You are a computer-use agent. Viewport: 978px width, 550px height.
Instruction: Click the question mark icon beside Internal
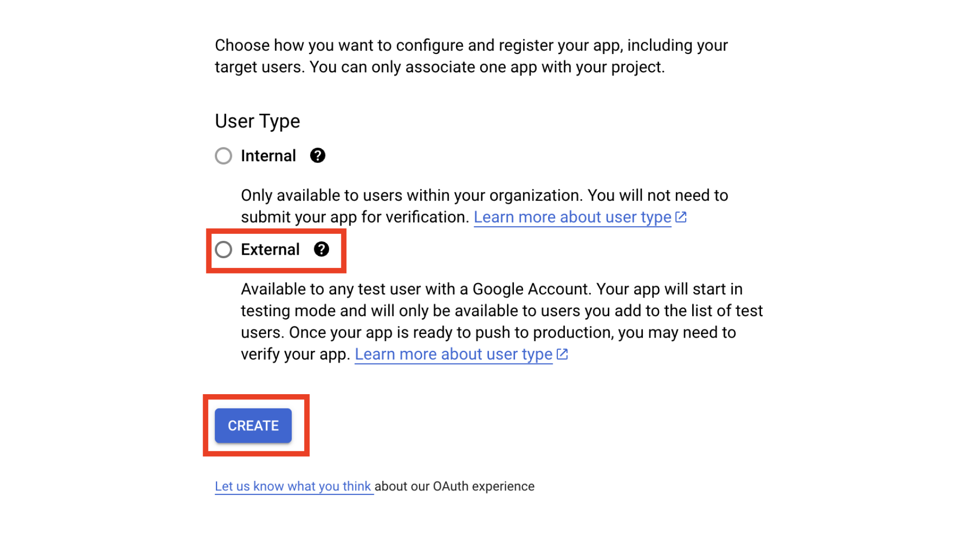[318, 156]
